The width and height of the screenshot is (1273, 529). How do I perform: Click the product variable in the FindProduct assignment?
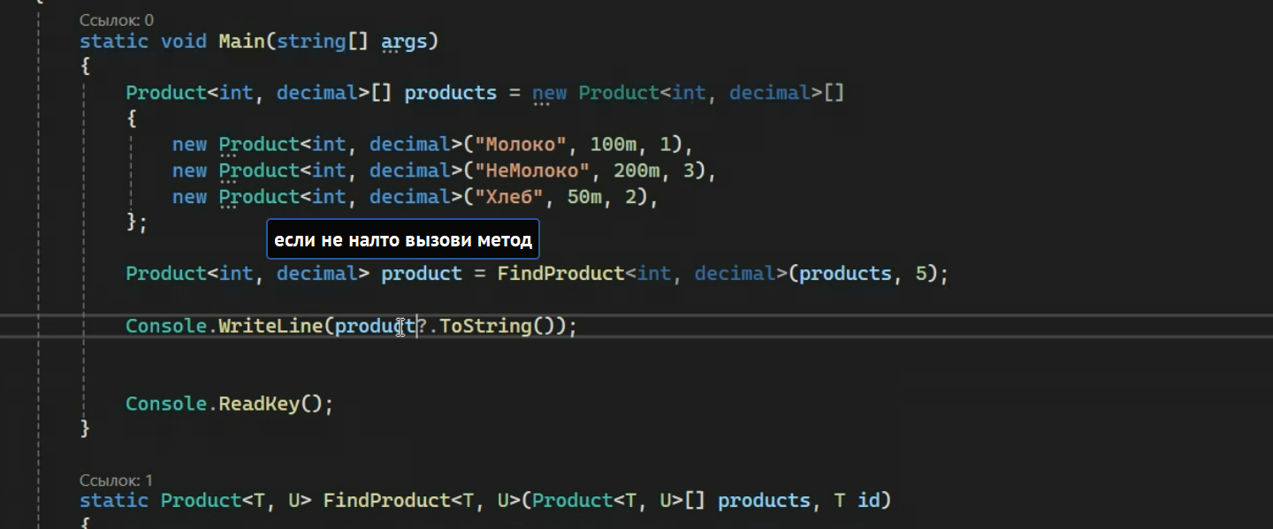click(x=422, y=274)
